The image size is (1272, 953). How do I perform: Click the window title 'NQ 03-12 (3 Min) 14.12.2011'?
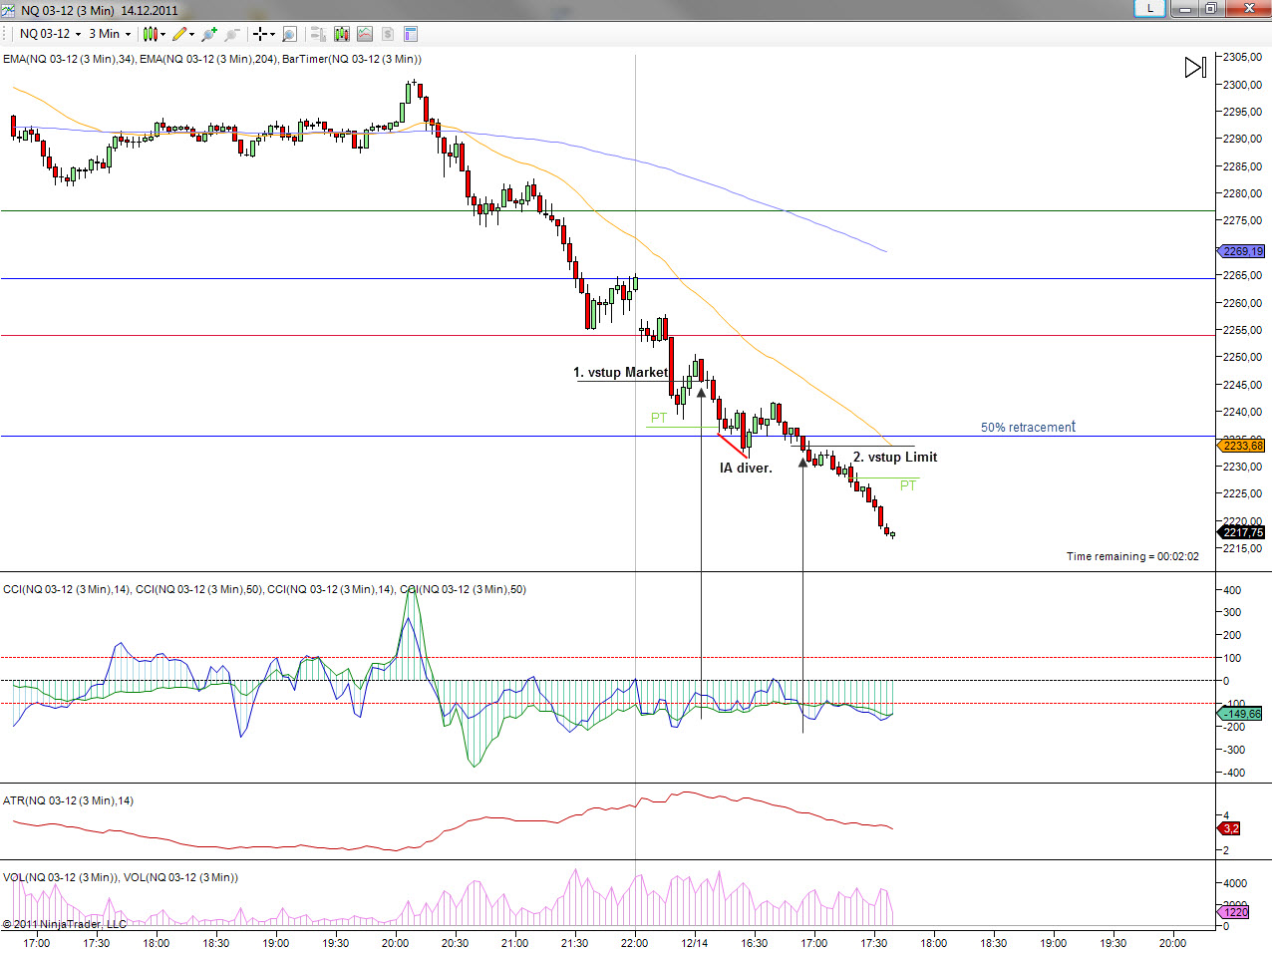tap(100, 10)
